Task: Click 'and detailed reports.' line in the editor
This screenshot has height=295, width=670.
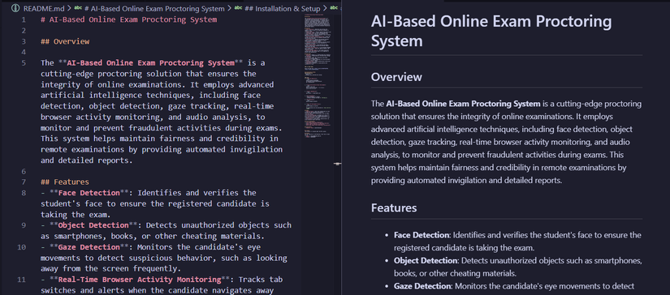Action: pos(87,160)
